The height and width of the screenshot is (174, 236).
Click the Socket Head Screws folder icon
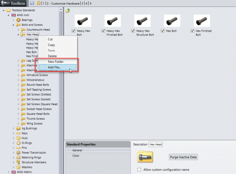click(x=23, y=109)
